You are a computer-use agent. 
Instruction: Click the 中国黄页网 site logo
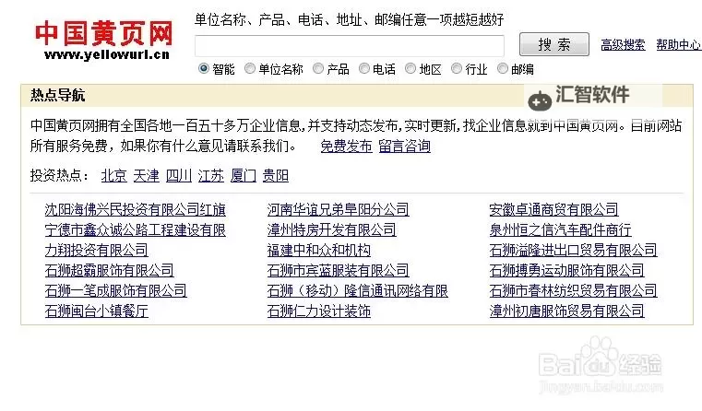(x=103, y=40)
